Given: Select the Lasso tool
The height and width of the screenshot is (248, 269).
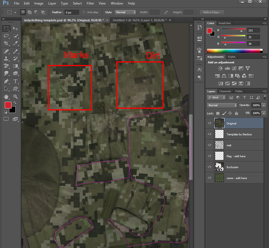Looking at the screenshot, I should click(6, 36).
